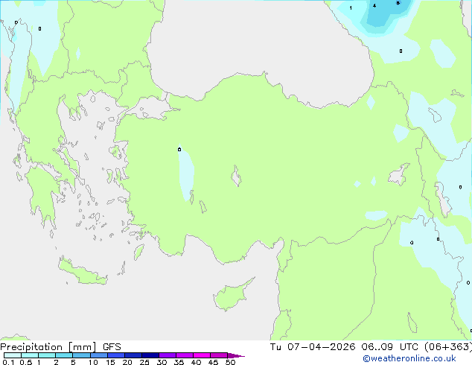Click the 15–20 mm legend color band

[116, 355]
